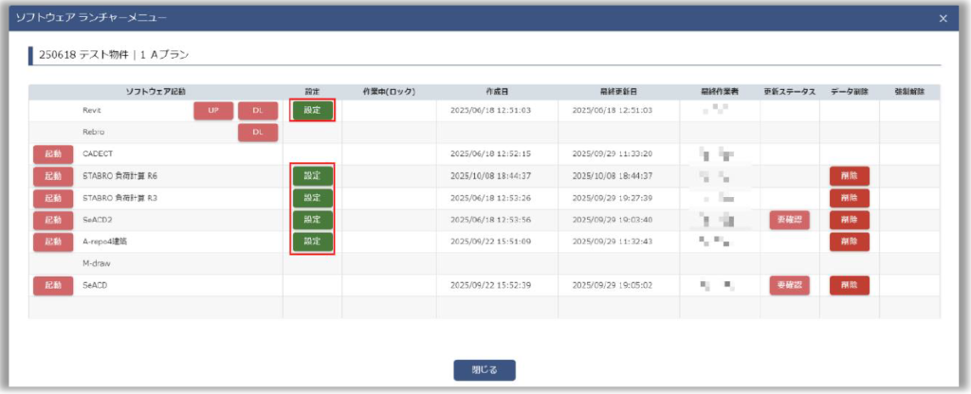The width and height of the screenshot is (971, 394).
Task: Launch A-repo4建築 with 起動
Action: point(53,242)
